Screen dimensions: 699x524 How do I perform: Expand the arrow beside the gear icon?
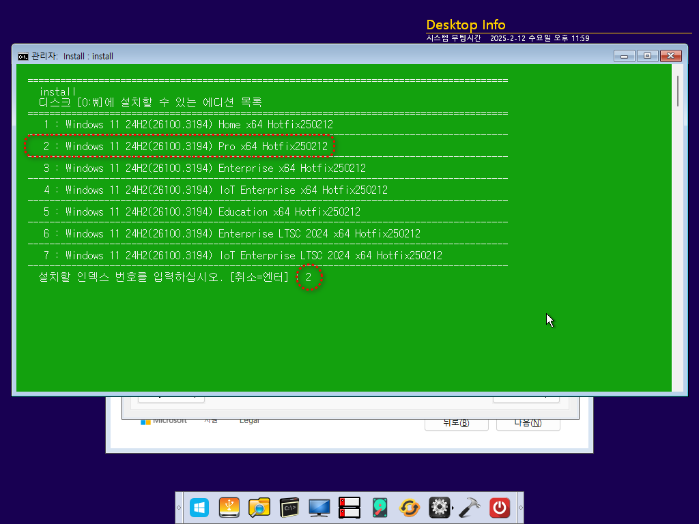tap(453, 508)
